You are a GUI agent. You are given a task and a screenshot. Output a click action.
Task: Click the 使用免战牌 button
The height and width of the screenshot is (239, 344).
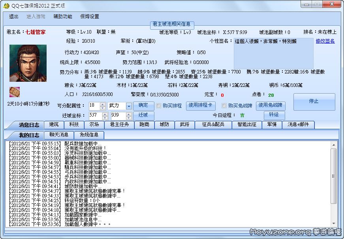[271, 105]
